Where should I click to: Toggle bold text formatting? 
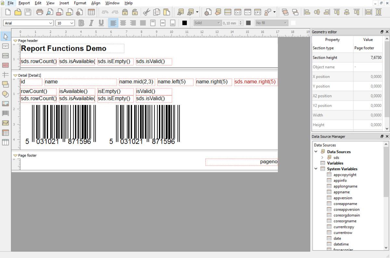[x=82, y=23]
